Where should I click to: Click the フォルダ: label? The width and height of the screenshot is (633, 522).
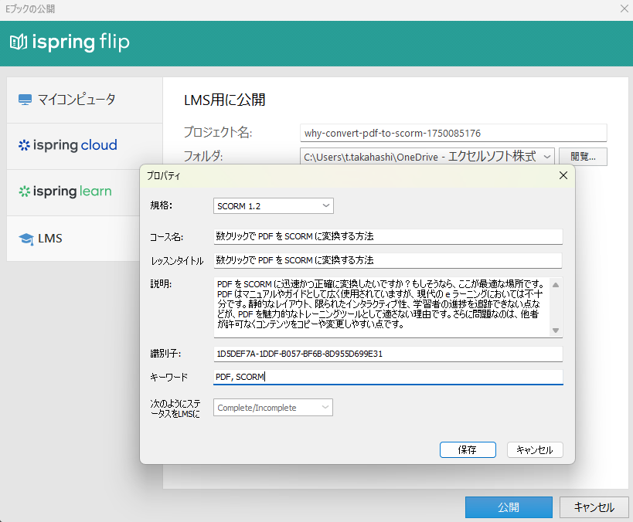(203, 156)
